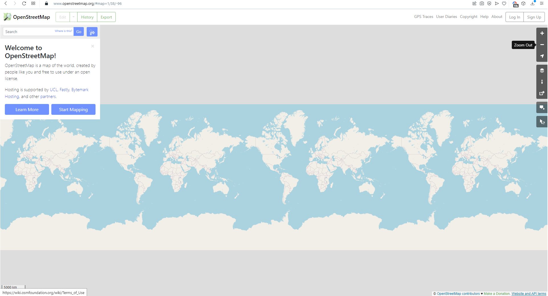
Task: Open the Fastly hosting link
Action: [x=64, y=90]
